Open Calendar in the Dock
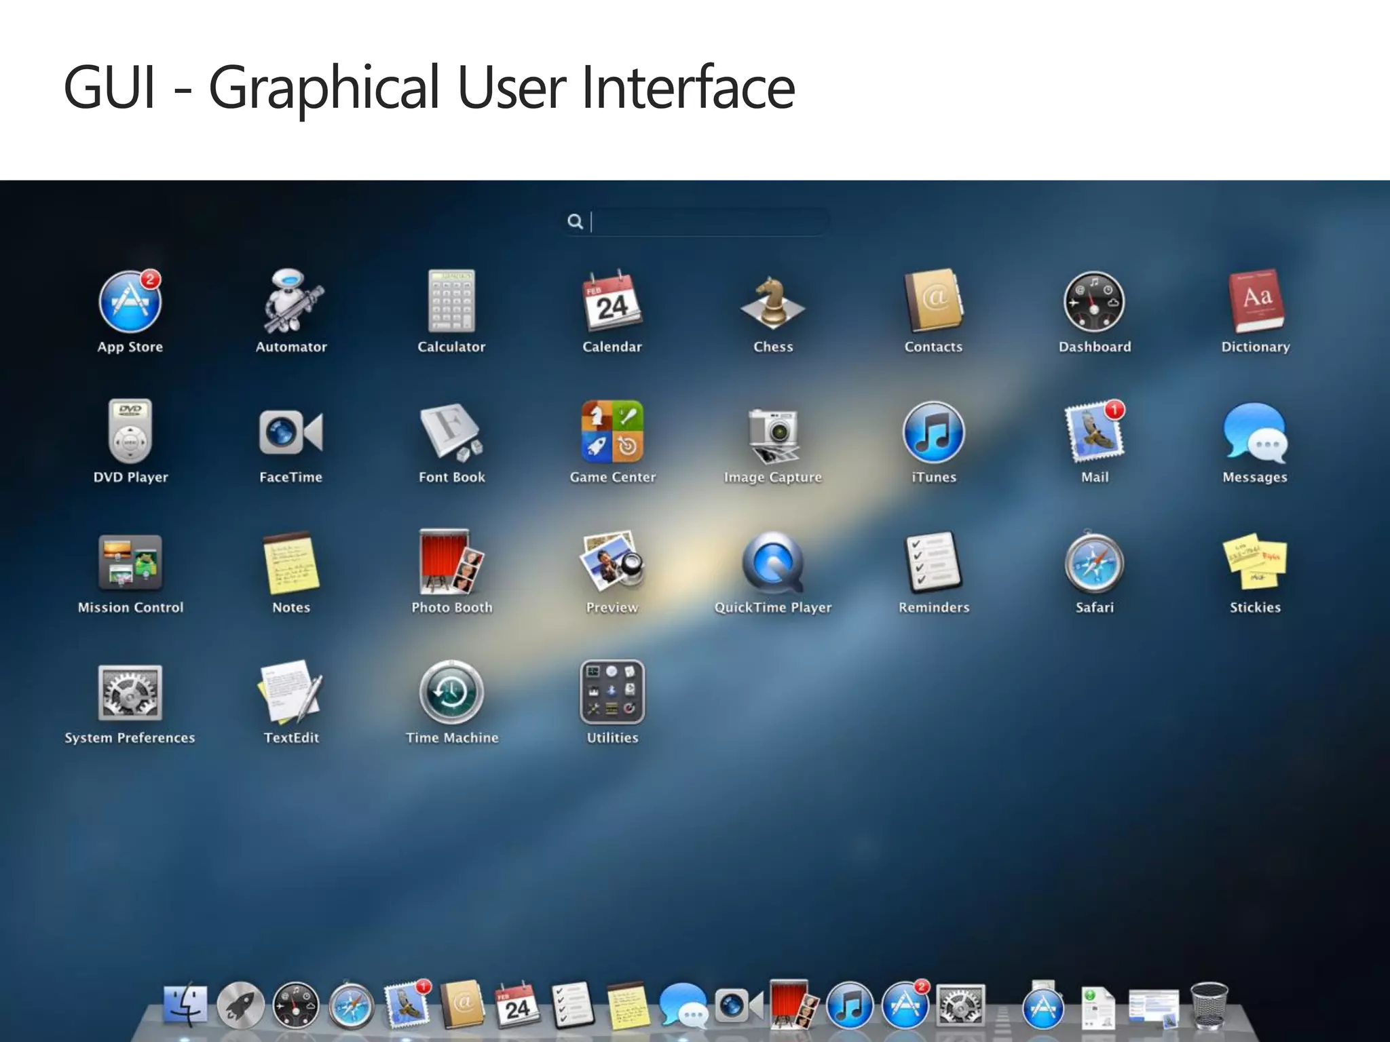The image size is (1390, 1042). click(x=517, y=1005)
